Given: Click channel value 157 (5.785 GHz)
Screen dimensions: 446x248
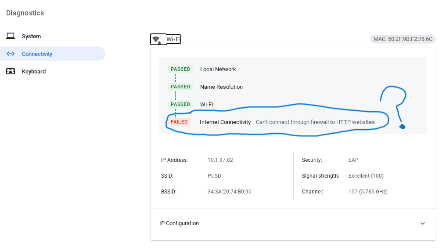Looking at the screenshot, I should [368, 192].
